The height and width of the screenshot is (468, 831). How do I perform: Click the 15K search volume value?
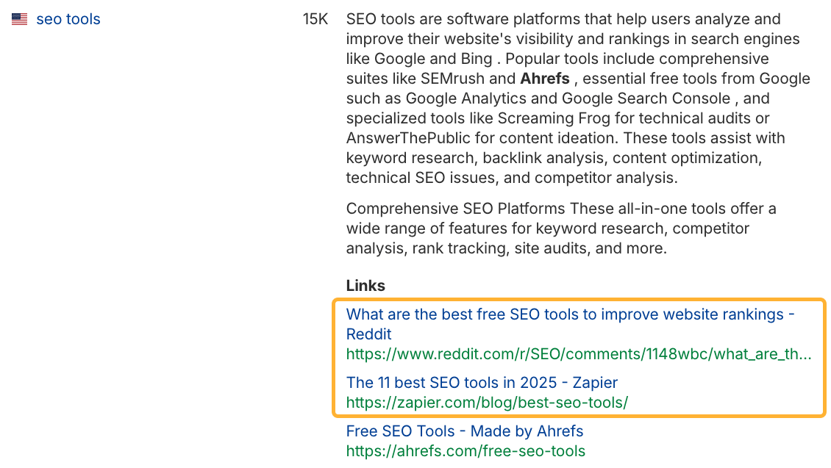pyautogui.click(x=315, y=20)
